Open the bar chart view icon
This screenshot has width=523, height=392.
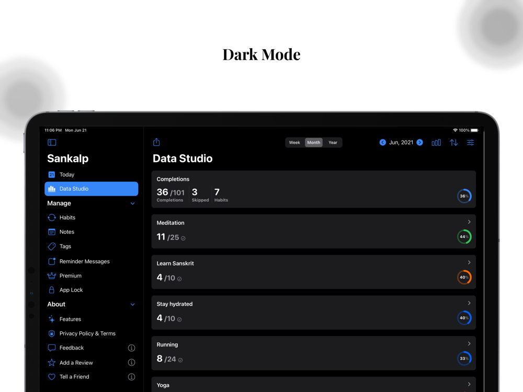[436, 143]
